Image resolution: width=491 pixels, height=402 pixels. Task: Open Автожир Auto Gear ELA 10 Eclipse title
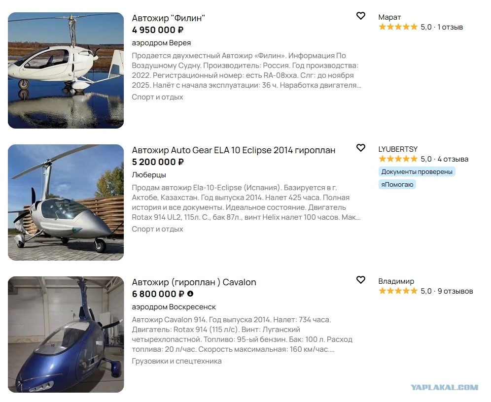pos(233,150)
